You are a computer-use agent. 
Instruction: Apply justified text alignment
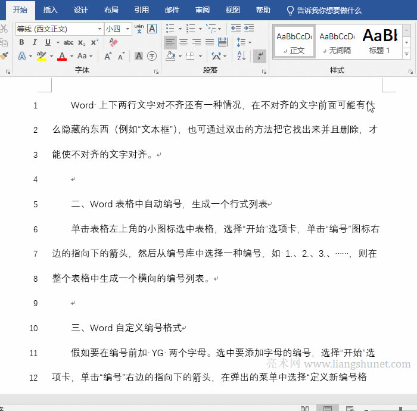point(210,42)
